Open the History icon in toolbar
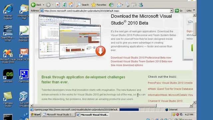Viewport: 213px width, 120px height. [111, 5]
